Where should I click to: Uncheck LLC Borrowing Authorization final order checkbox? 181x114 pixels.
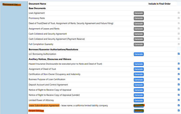(179, 54)
